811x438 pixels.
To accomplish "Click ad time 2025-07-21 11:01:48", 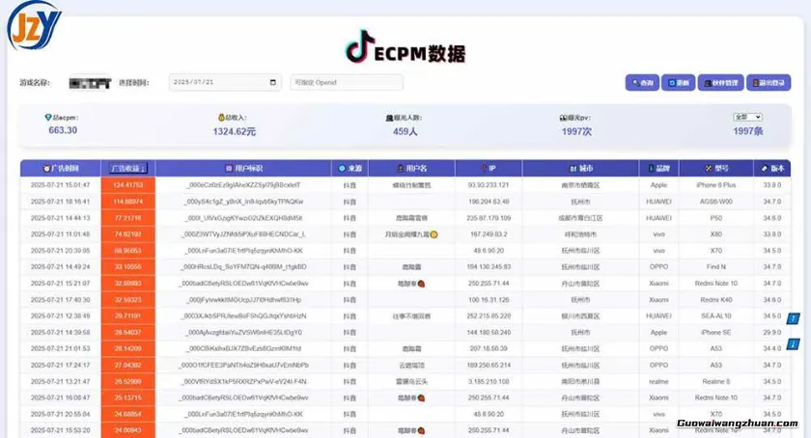I will tap(60, 234).
